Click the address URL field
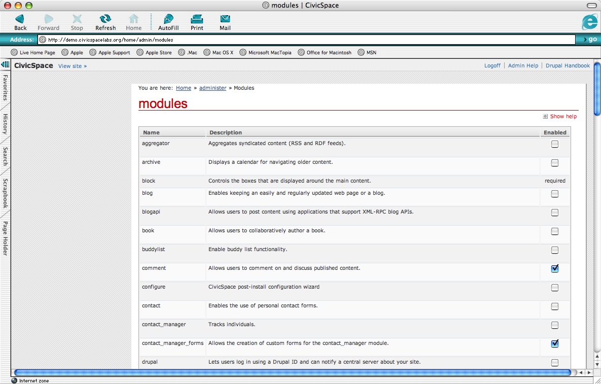The width and height of the screenshot is (601, 384). click(307, 40)
